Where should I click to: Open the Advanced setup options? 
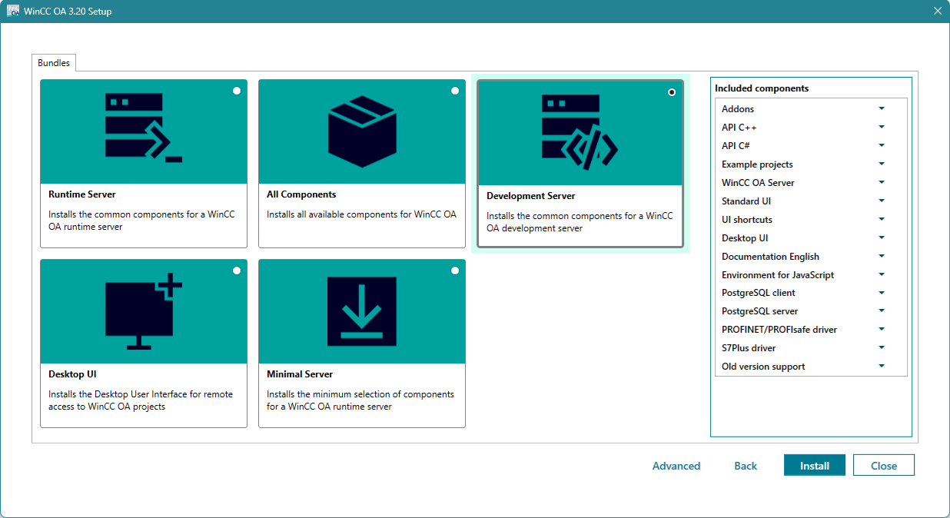[676, 466]
